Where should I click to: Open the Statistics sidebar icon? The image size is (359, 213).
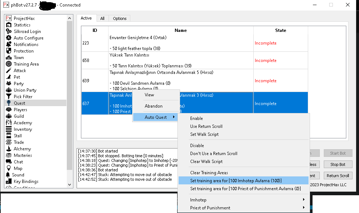pyautogui.click(x=9, y=25)
